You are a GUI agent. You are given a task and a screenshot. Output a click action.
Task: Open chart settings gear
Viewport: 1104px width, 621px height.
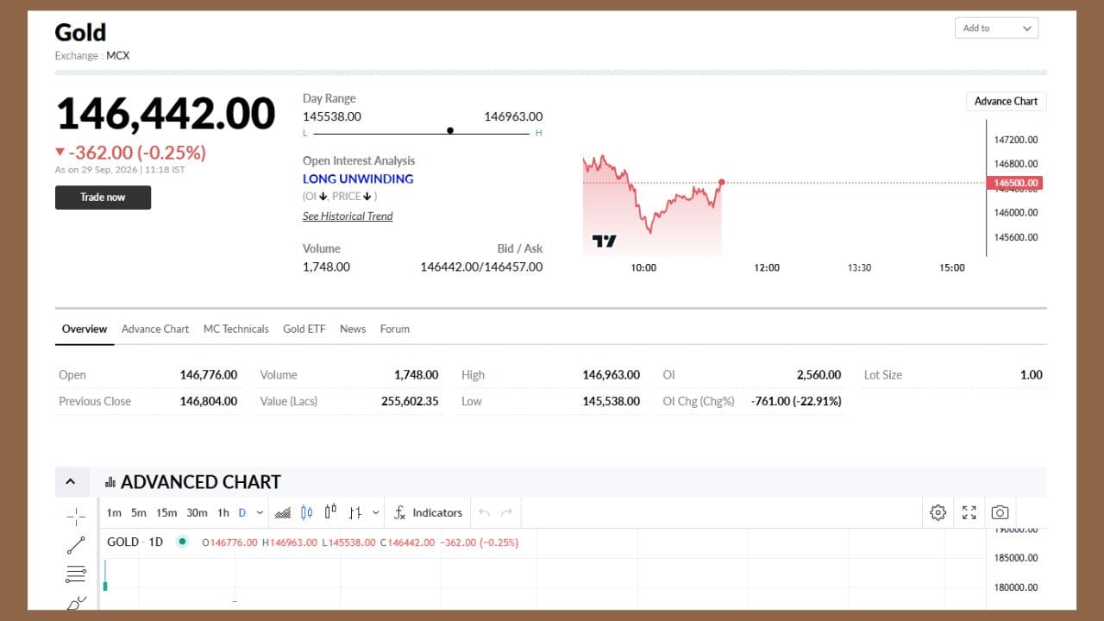[938, 512]
